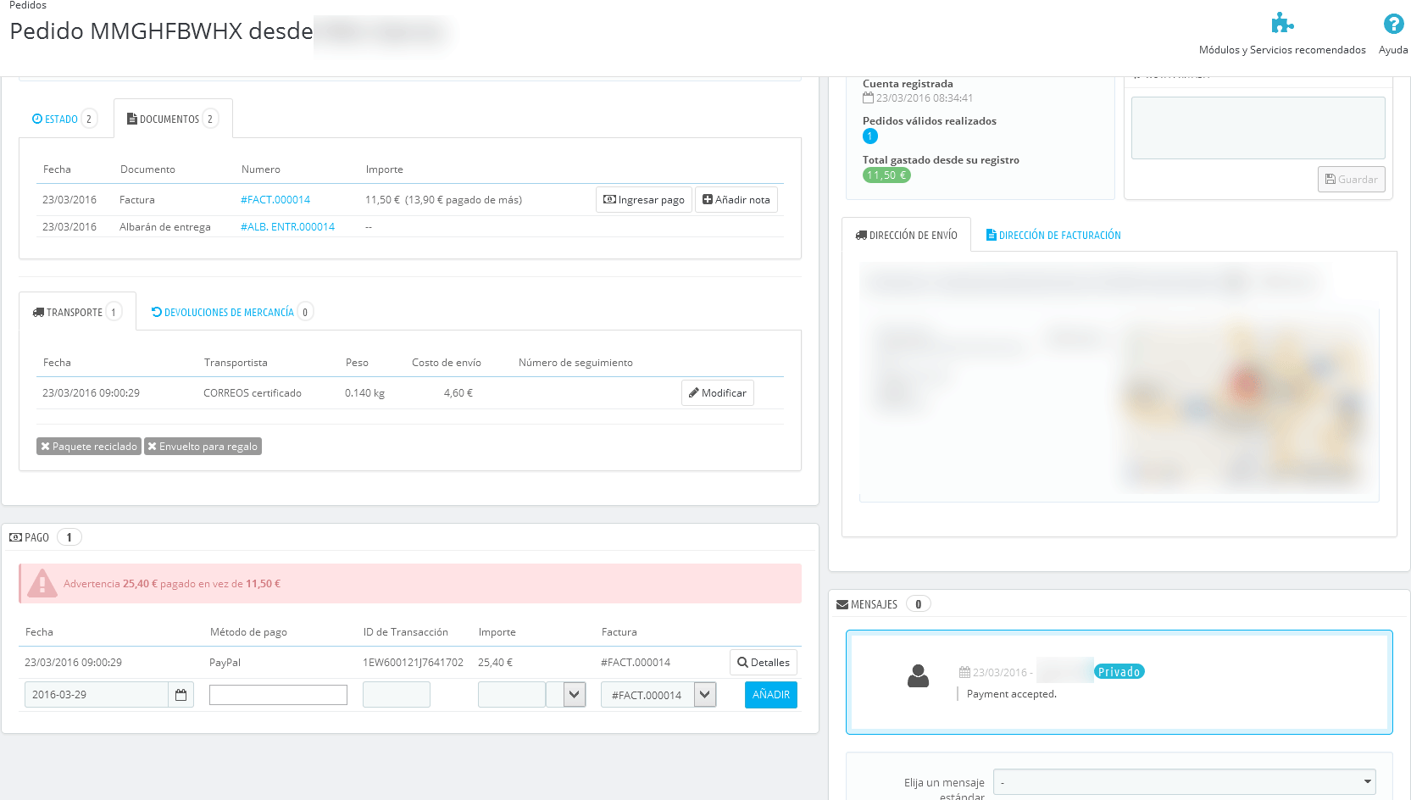Viewport: 1411px width, 800px height.
Task: Open delivery slip #ALB. ENTR.000014
Action: (x=287, y=227)
